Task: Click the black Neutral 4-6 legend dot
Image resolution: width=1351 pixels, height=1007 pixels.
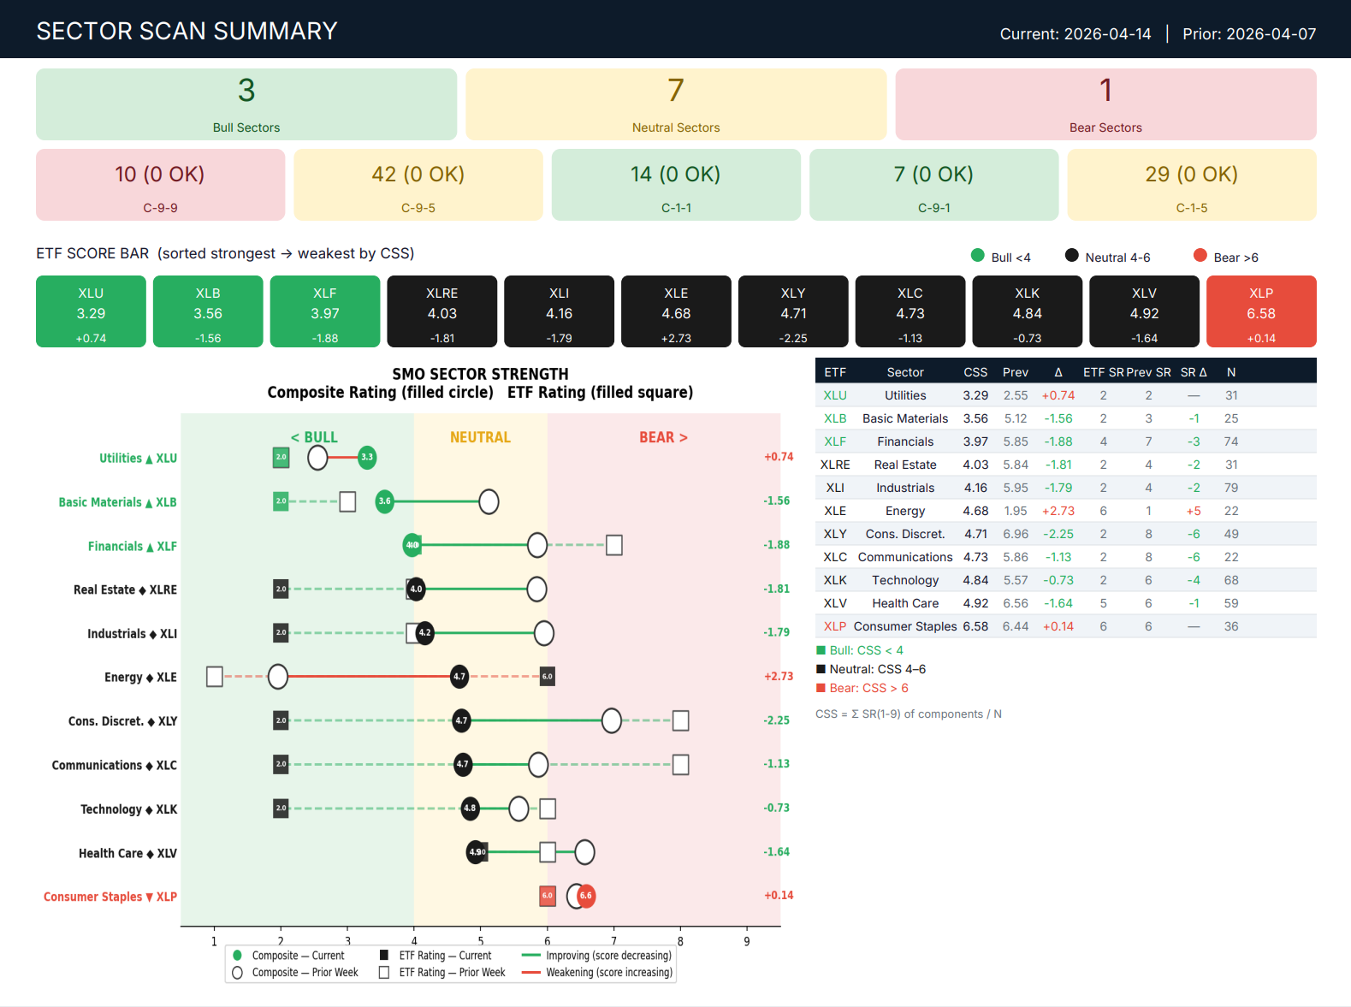Action: click(x=1071, y=255)
